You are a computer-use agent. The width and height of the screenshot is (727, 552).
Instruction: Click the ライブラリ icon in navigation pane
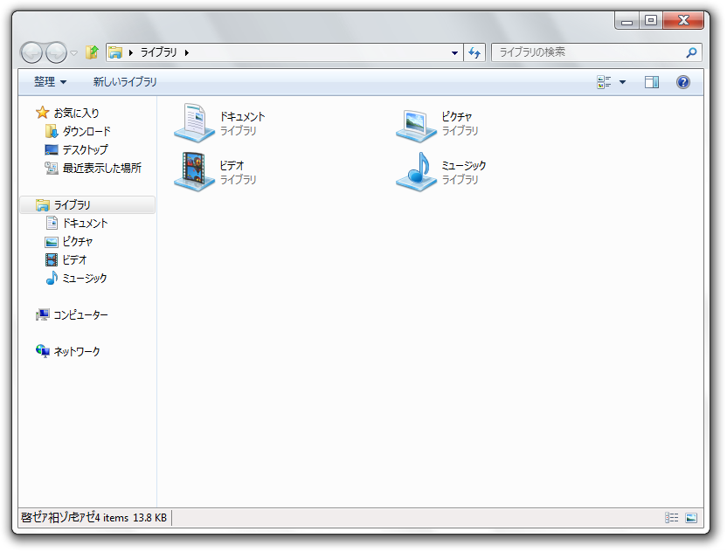(42, 204)
